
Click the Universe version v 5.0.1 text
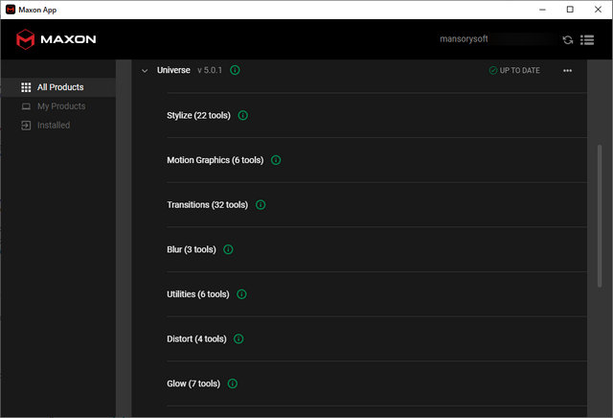(210, 70)
